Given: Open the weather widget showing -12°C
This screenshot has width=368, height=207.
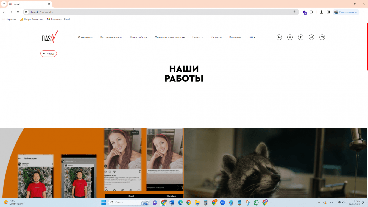Looking at the screenshot, I should [14, 203].
